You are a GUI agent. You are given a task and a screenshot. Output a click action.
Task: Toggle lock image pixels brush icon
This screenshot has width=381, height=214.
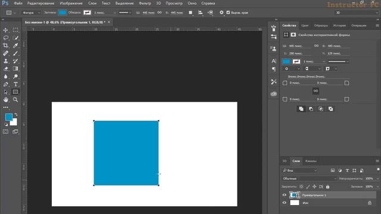coord(308,187)
